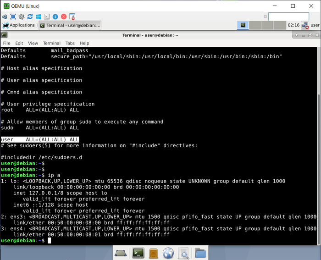Select the Terminal - user@debian taskbar button

(70, 25)
